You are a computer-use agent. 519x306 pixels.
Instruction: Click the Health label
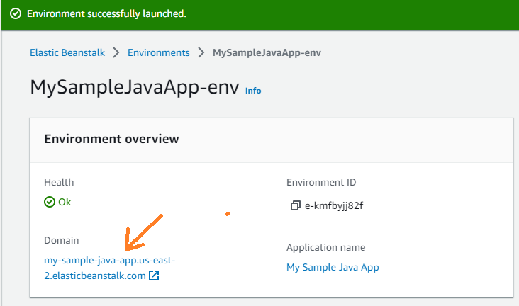[59, 182]
